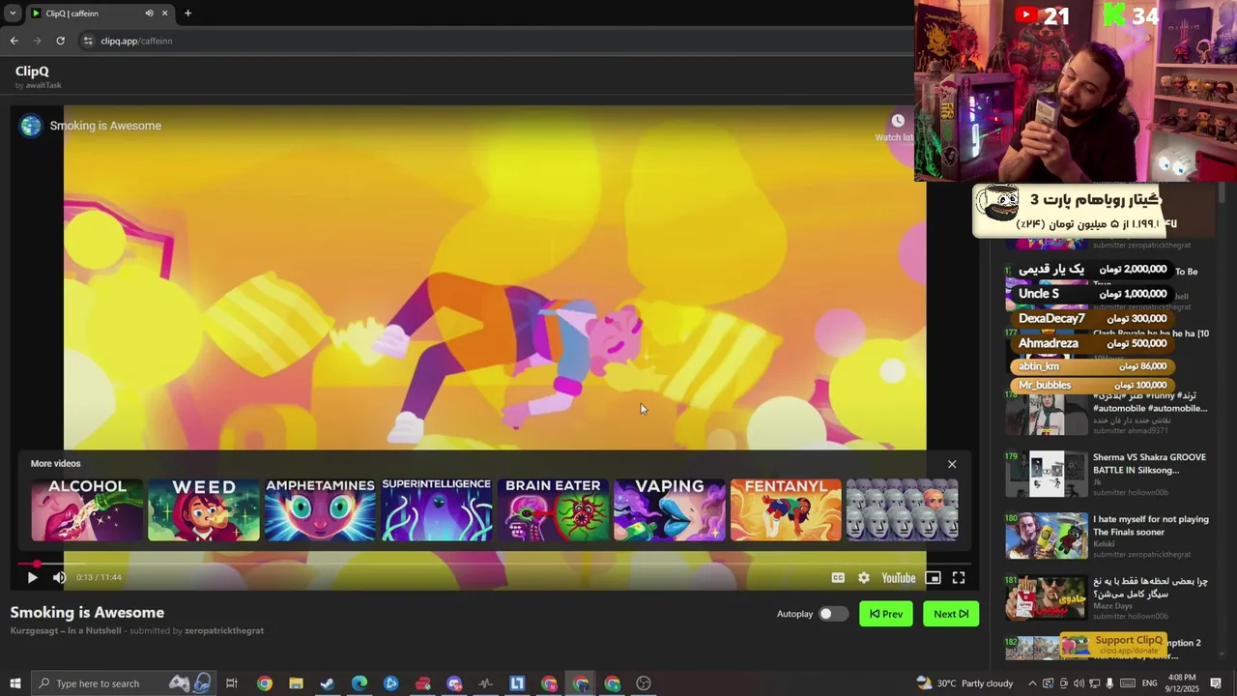Reload the page with the browser refresh button
This screenshot has height=696, width=1237.
tap(60, 41)
